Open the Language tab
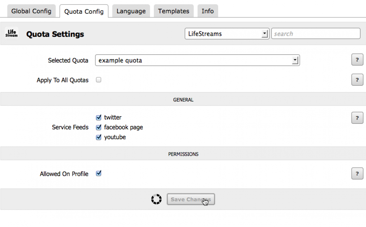The width and height of the screenshot is (366, 227). 131,11
